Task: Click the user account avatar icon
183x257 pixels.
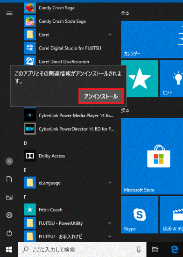Action: pos(9,161)
